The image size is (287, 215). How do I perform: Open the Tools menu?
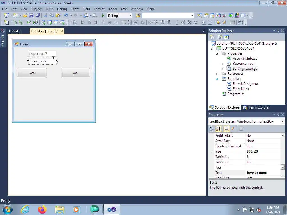[112, 9]
